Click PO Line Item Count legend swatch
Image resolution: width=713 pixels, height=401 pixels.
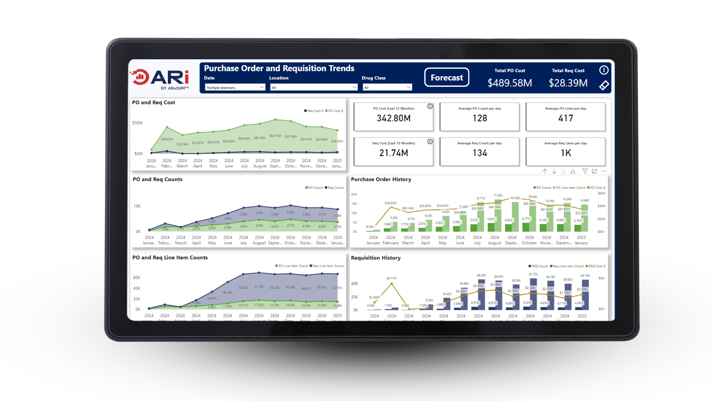point(276,266)
